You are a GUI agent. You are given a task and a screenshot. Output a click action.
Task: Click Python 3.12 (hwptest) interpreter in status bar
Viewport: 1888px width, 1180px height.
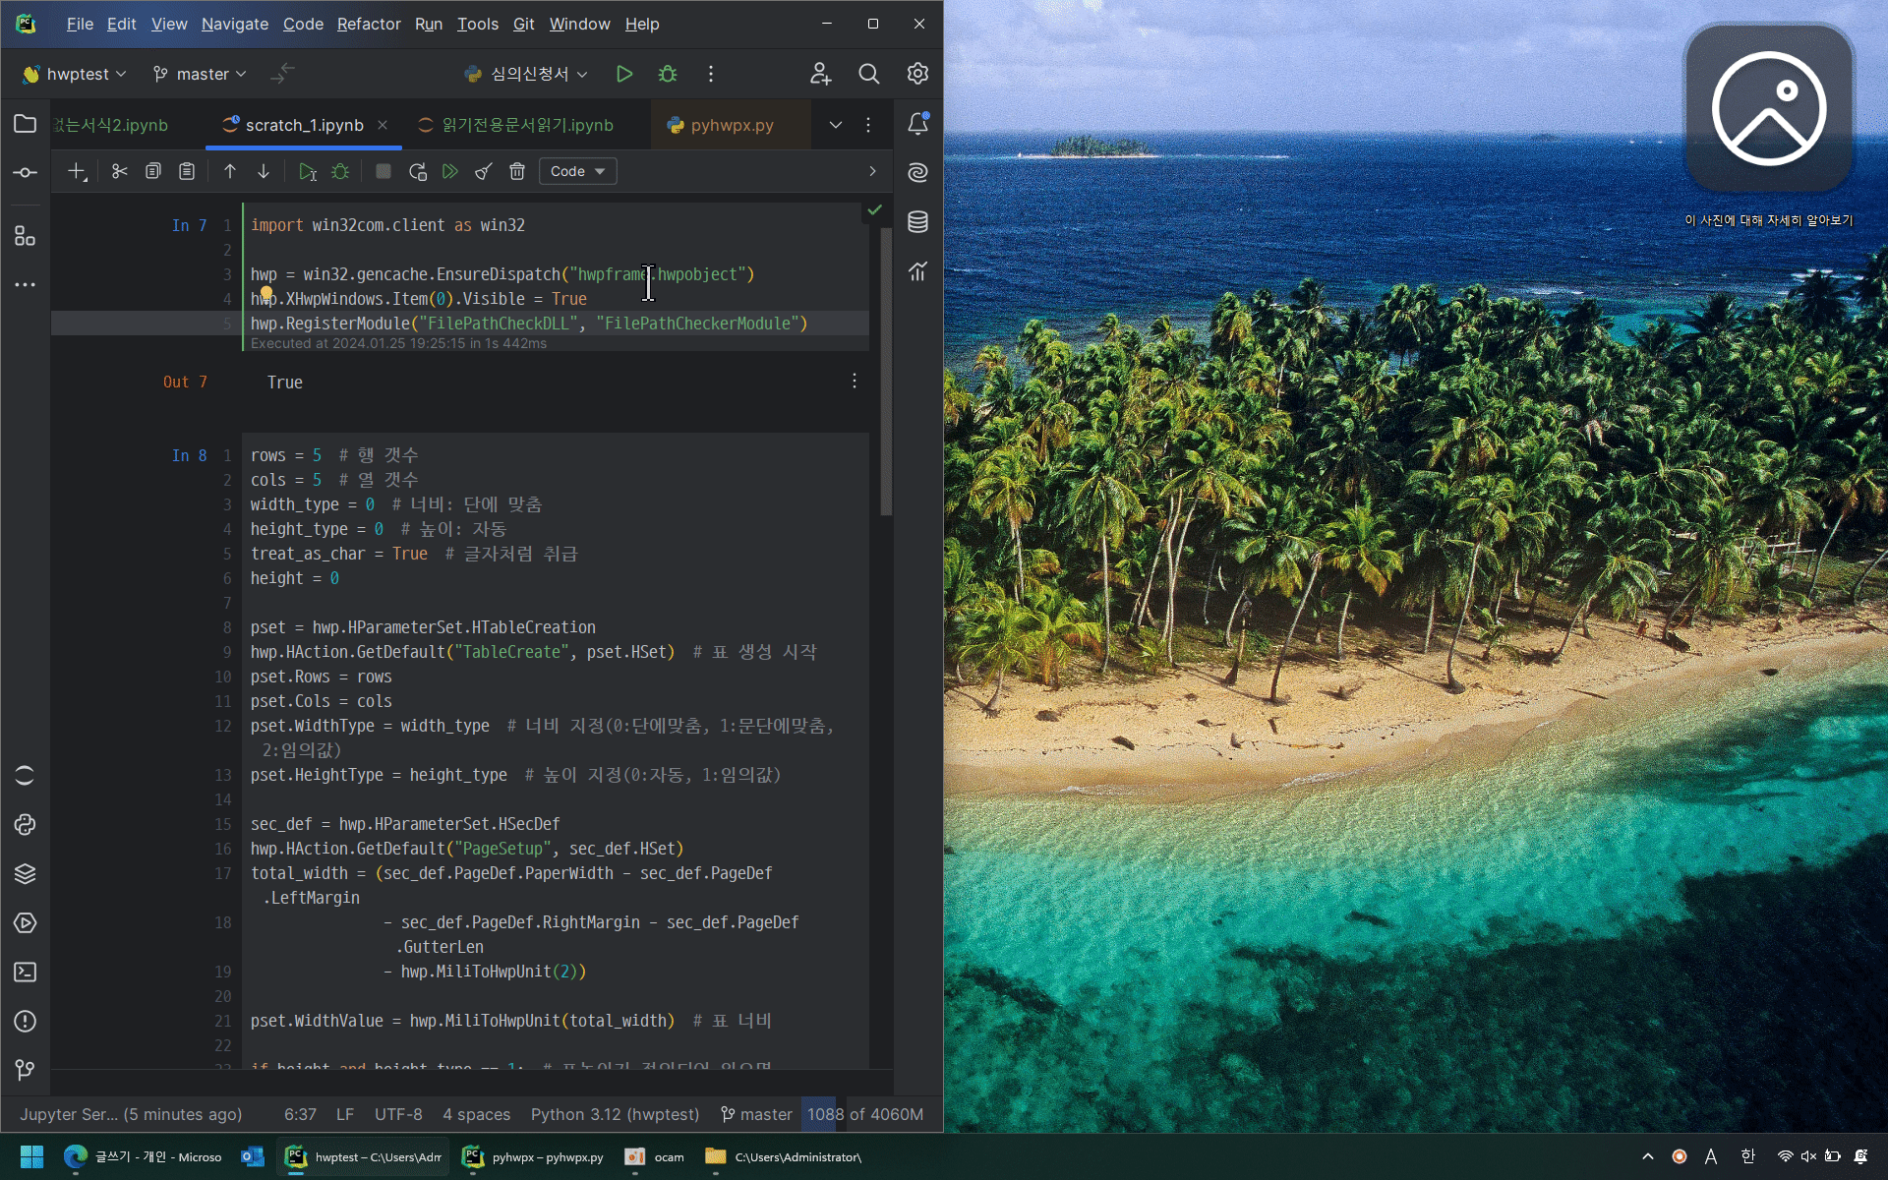[615, 1114]
